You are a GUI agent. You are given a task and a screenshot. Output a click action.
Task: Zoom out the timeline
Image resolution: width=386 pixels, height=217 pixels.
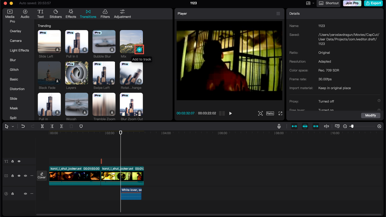click(x=345, y=126)
